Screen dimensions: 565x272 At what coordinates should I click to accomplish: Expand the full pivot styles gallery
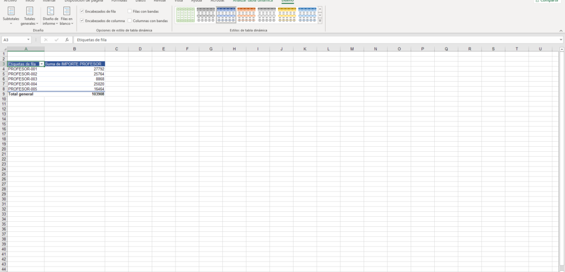pos(320,21)
